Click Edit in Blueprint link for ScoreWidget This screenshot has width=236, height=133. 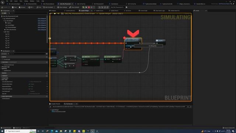[x=42, y=25]
